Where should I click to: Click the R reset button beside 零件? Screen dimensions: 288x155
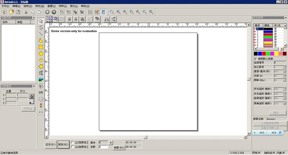coord(111,143)
